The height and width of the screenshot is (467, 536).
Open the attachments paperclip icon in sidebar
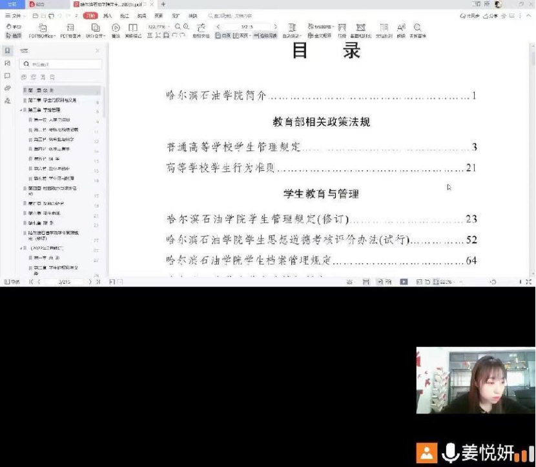(7, 88)
